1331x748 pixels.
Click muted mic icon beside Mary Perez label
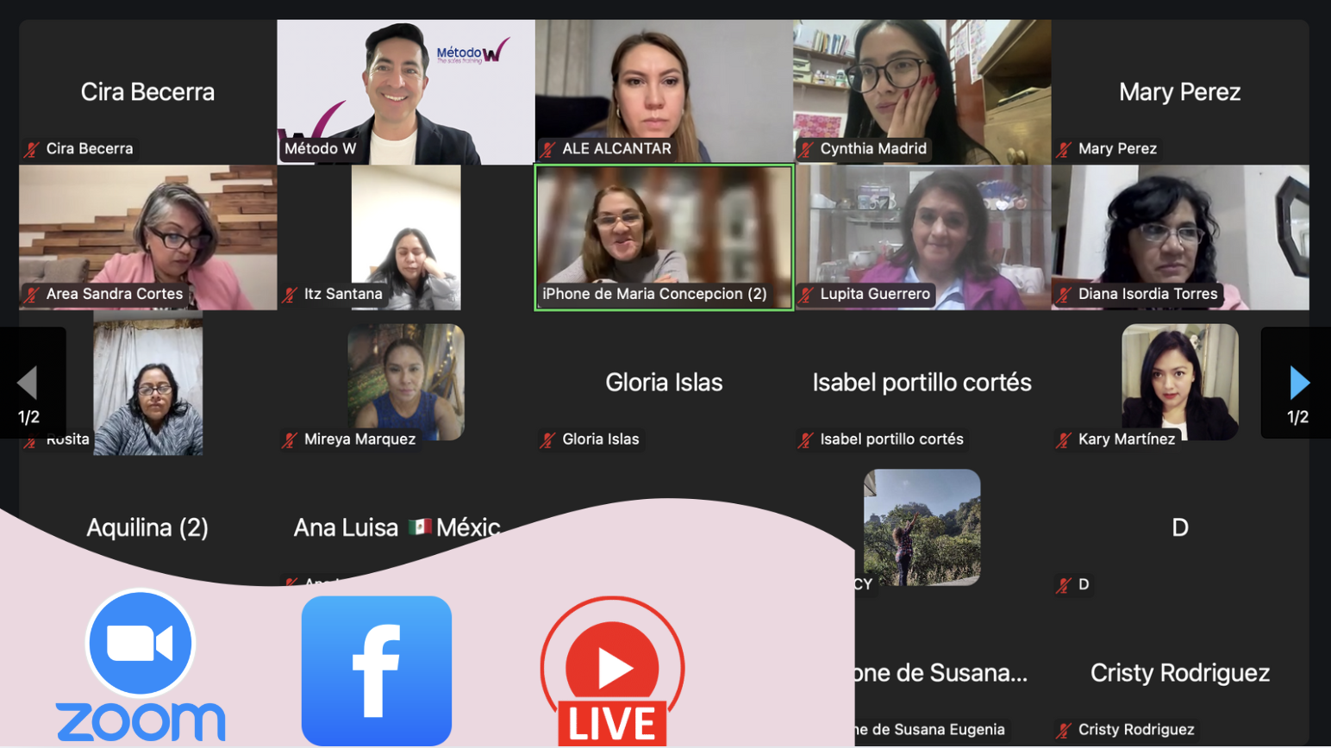pyautogui.click(x=1065, y=149)
